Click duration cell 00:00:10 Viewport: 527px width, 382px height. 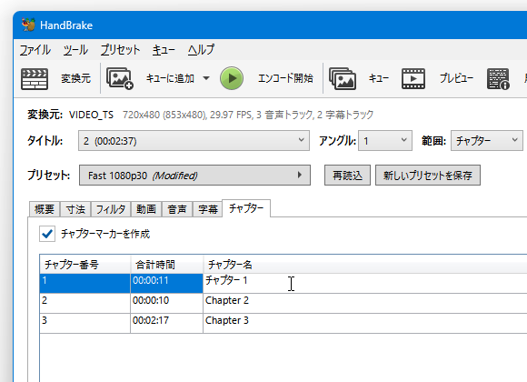pos(166,303)
